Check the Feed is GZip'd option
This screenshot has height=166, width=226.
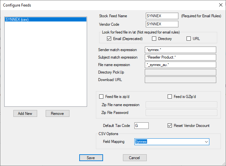coord(170,97)
